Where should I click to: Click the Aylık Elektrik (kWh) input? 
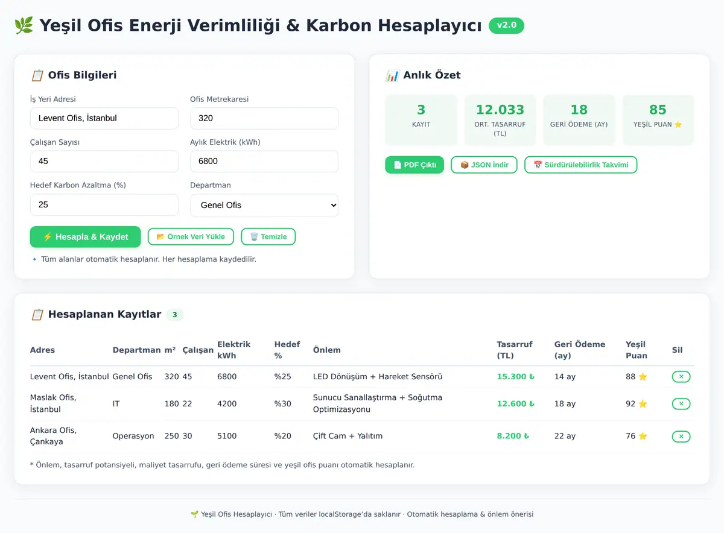264,162
